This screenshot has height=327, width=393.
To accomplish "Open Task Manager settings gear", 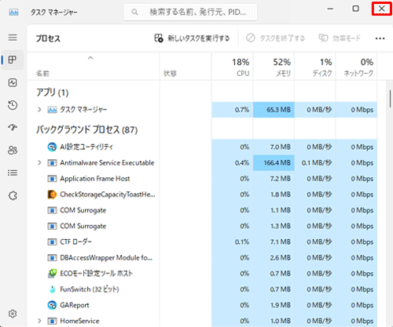I will (13, 314).
